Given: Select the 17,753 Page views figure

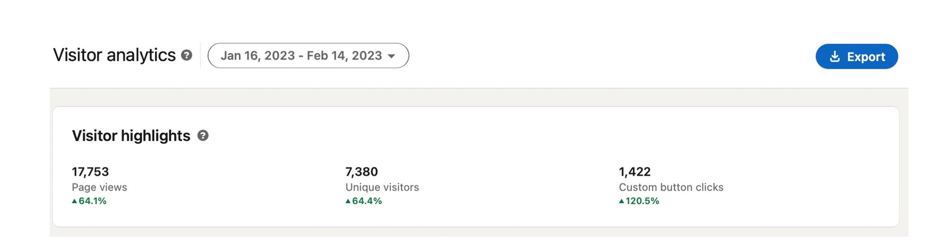Looking at the screenshot, I should (90, 171).
